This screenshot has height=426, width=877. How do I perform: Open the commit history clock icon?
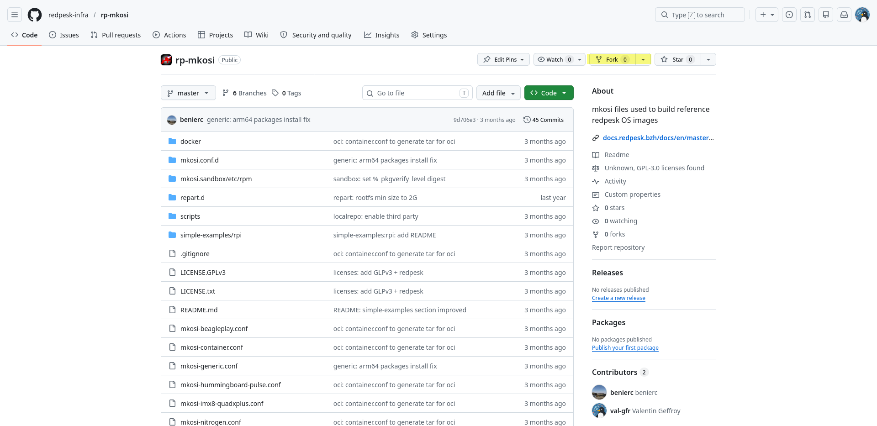point(527,120)
